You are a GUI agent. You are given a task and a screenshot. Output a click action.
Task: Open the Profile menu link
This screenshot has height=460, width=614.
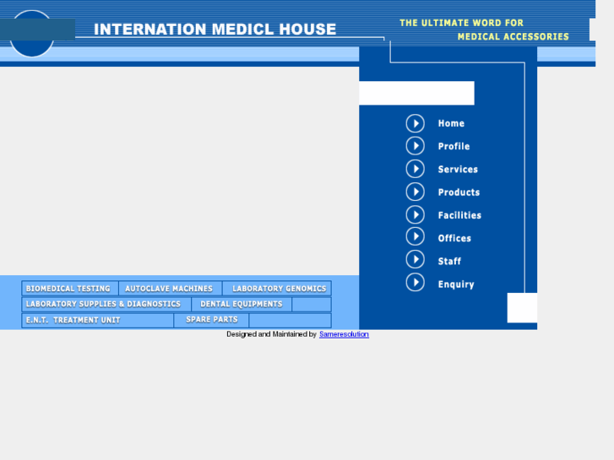point(454,146)
